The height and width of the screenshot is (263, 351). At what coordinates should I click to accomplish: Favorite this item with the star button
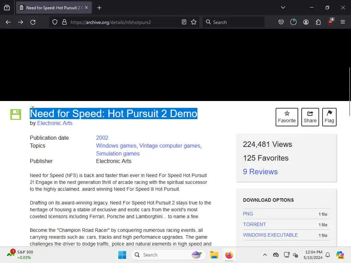tap(287, 117)
